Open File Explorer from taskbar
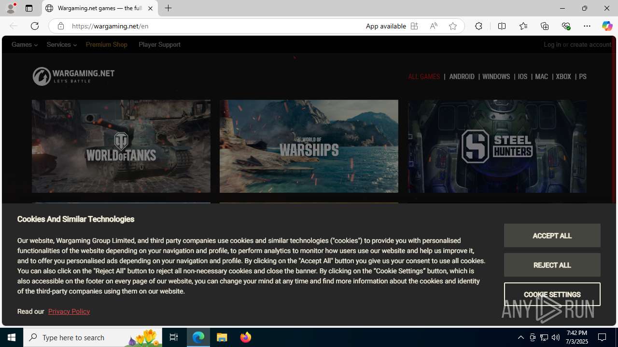The width and height of the screenshot is (618, 347). pyautogui.click(x=222, y=337)
